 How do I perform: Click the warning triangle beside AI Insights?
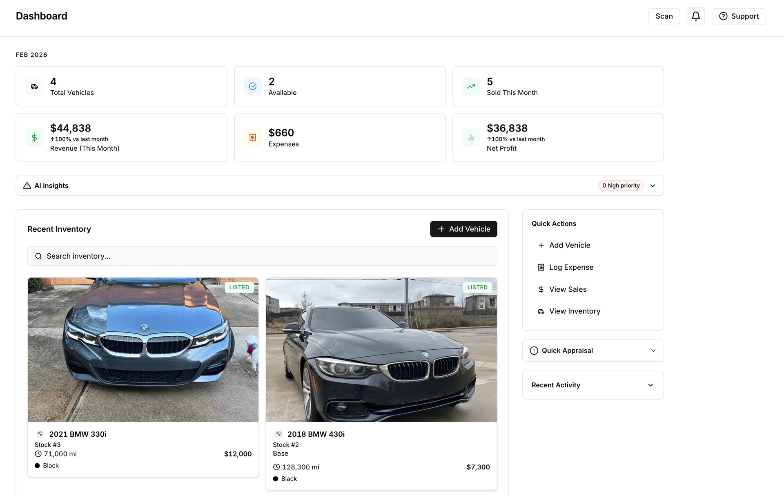[x=27, y=185]
